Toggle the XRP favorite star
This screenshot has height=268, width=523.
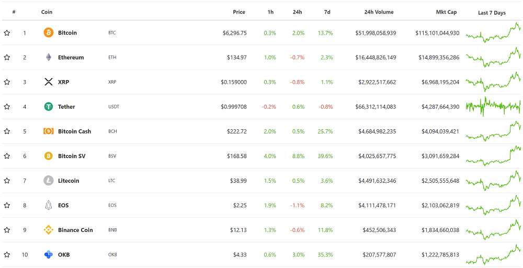[x=7, y=82]
